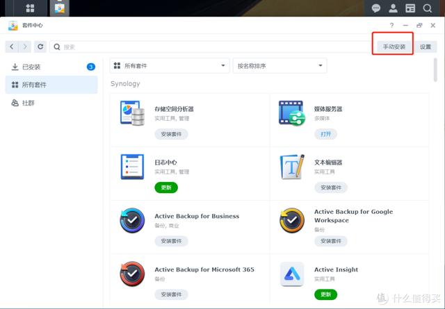445x309 pixels.
Task: Click Active Backup for Business icon
Action: pos(132,220)
